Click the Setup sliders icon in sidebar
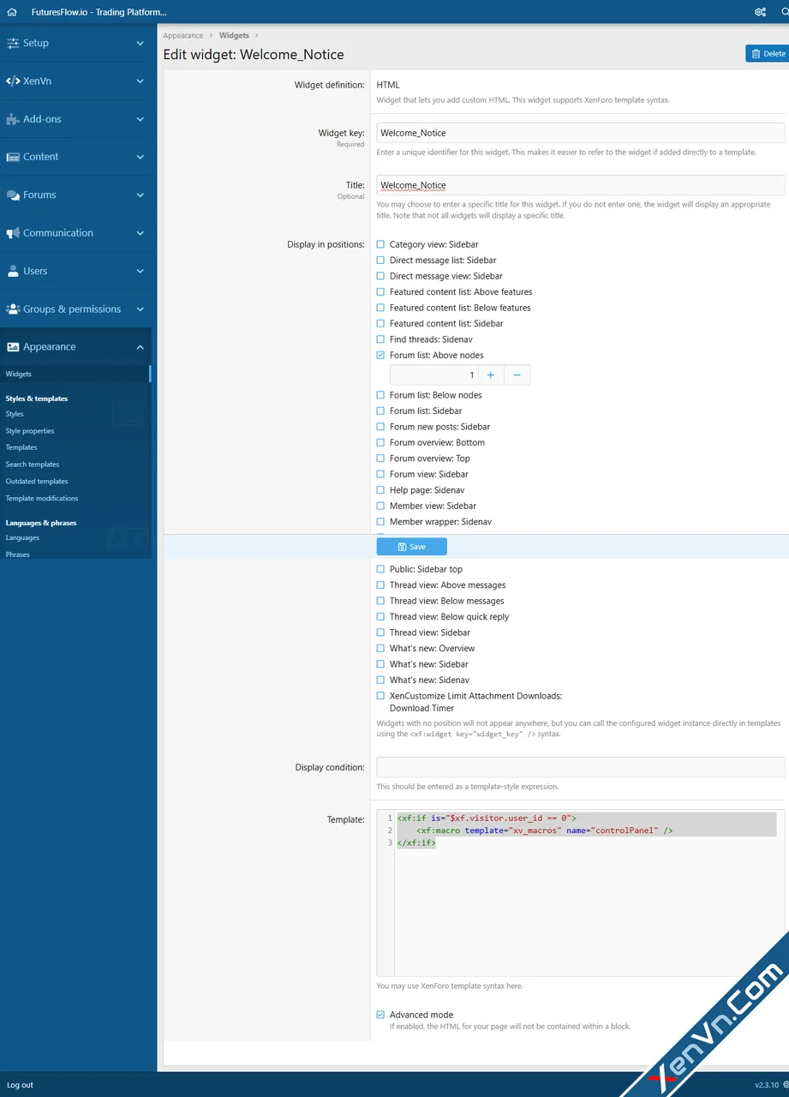This screenshot has width=789, height=1097. click(13, 43)
